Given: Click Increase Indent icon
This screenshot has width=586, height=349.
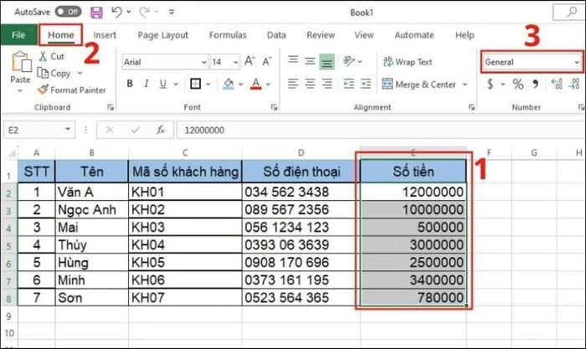Looking at the screenshot, I should click(x=366, y=84).
